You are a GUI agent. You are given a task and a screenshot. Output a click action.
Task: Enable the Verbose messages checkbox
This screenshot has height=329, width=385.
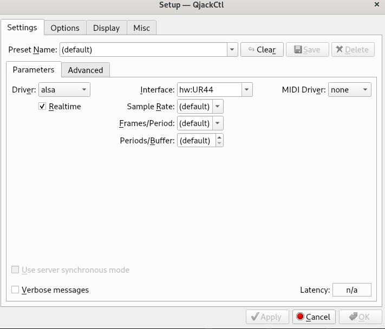[15, 289]
